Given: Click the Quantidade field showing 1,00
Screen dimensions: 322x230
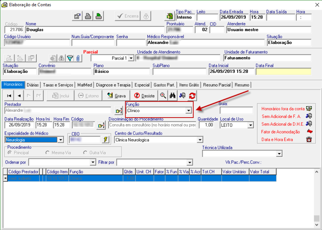Looking at the screenshot, I should pos(206,125).
